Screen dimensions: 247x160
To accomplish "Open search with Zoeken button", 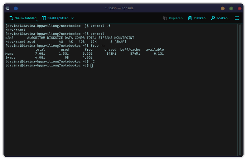I will click(x=221, y=18).
